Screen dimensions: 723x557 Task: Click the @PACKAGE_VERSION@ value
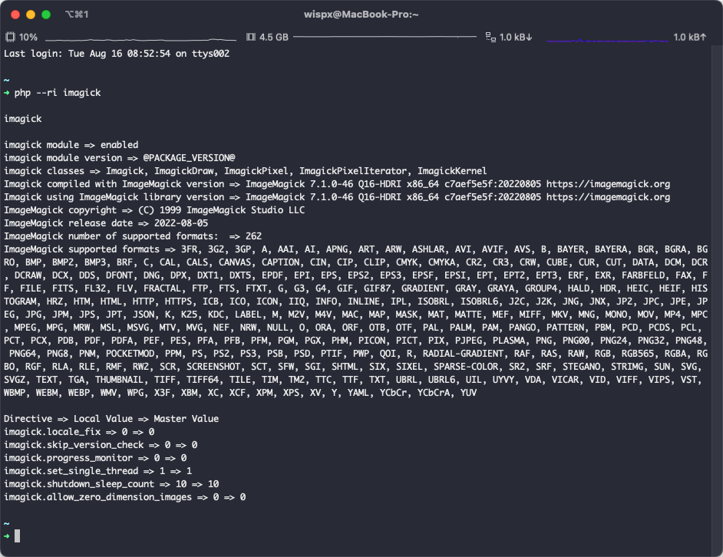point(189,158)
